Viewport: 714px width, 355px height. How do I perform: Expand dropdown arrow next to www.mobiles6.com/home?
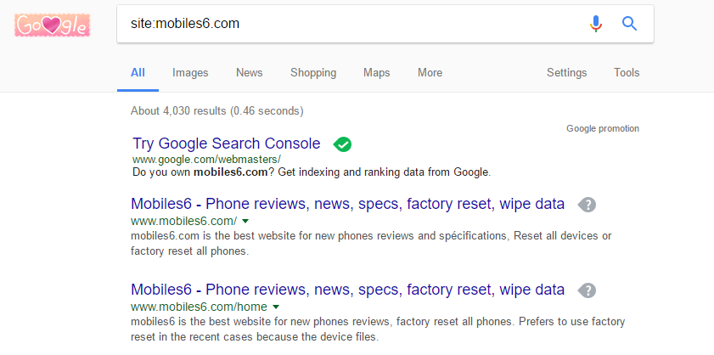click(x=276, y=307)
